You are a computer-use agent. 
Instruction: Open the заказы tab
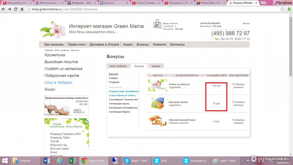(x=156, y=66)
